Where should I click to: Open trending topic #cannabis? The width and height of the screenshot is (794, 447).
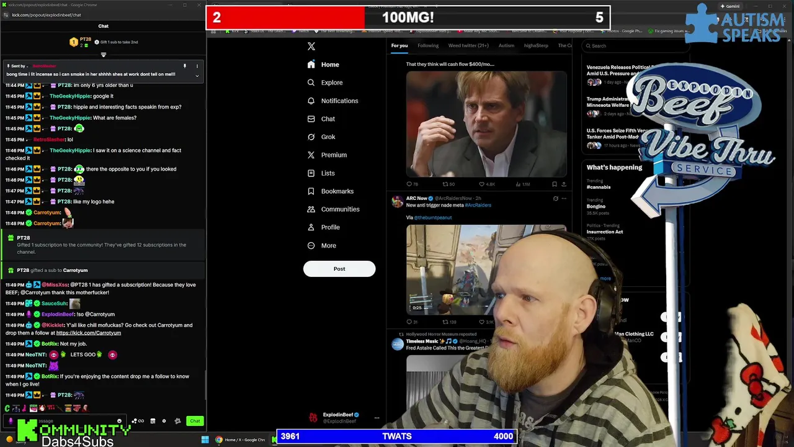click(599, 187)
